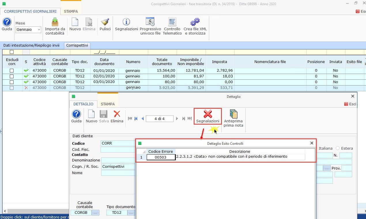Click Crea file XML e storicizza
This screenshot has width=366, height=219.
coord(195,26)
